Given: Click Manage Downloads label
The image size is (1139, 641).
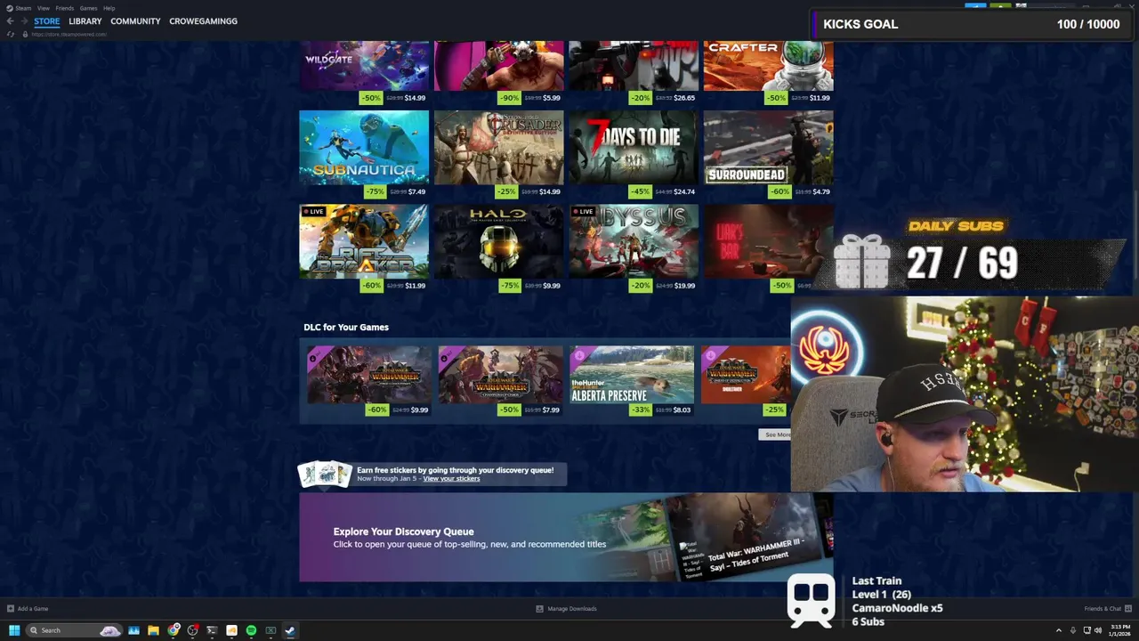Looking at the screenshot, I should [572, 609].
